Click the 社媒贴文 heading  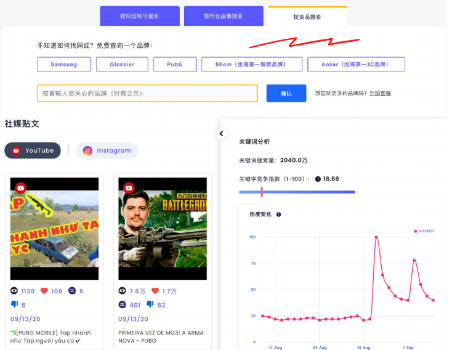[x=22, y=124]
